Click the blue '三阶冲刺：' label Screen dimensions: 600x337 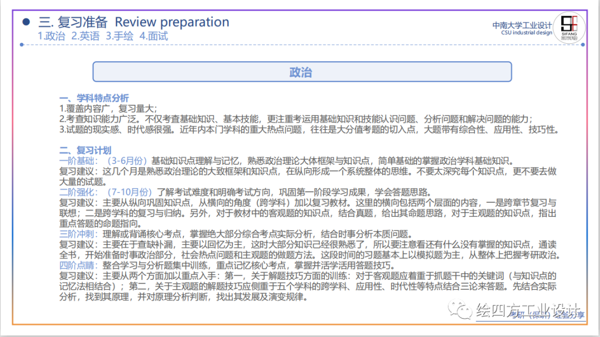click(x=79, y=234)
